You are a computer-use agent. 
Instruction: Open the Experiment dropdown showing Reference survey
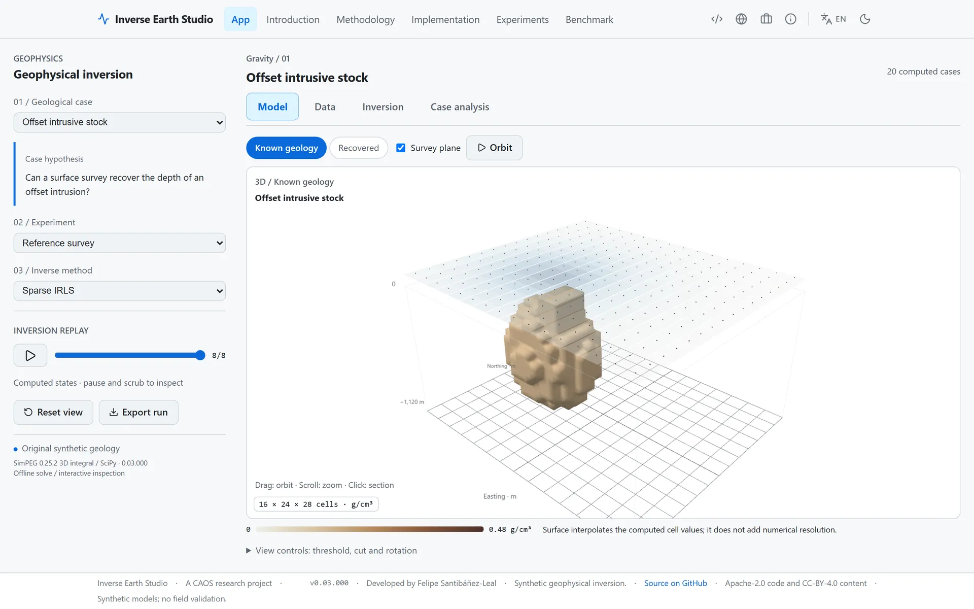120,243
